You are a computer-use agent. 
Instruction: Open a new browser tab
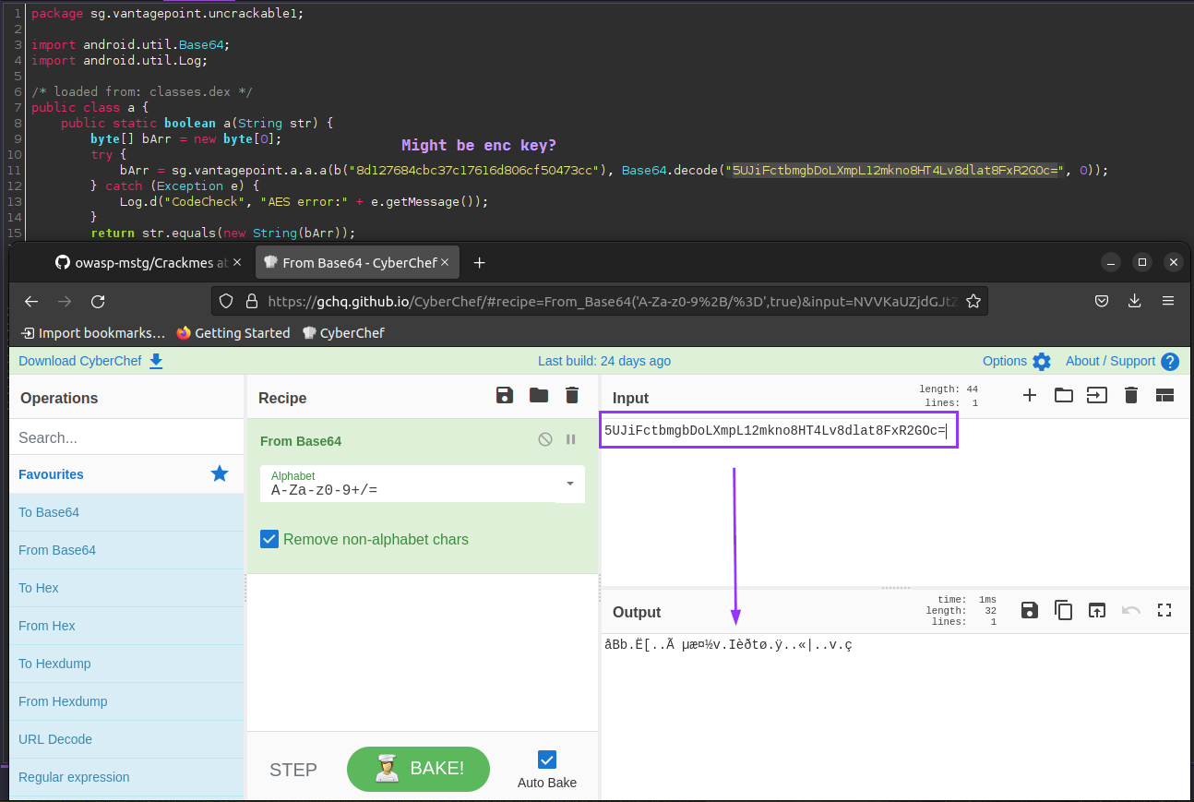[x=479, y=263]
